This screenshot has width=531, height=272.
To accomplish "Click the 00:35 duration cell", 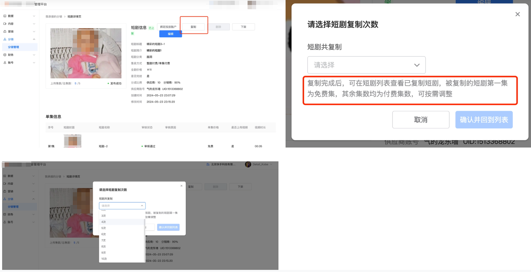I will click(x=258, y=146).
